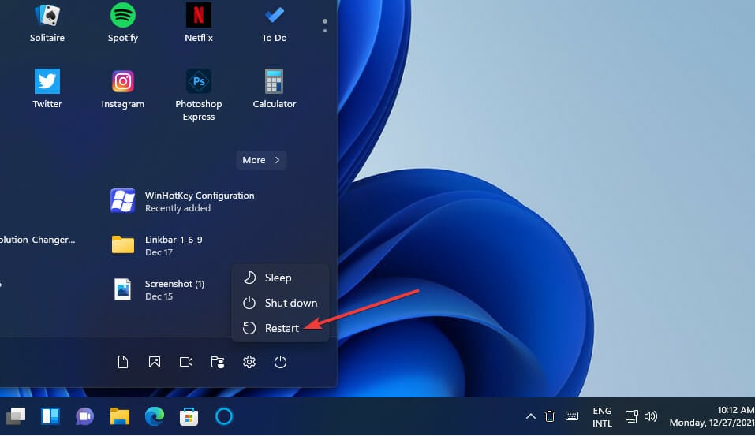Open the To Do app
The image size is (755, 436).
point(274,23)
